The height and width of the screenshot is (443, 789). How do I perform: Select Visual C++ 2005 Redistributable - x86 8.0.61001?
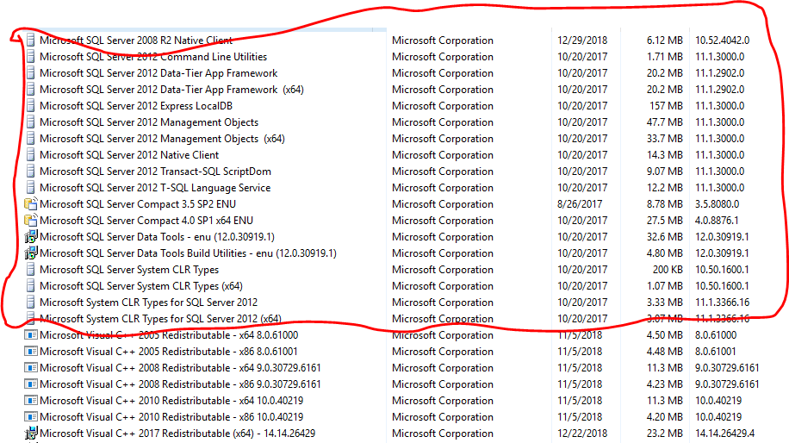(169, 352)
